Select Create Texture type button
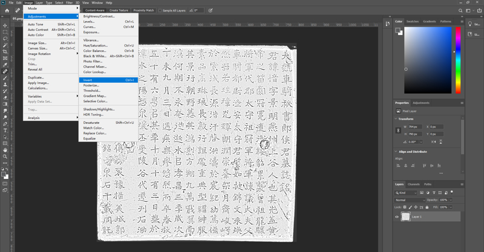484x252 pixels. 119,10
